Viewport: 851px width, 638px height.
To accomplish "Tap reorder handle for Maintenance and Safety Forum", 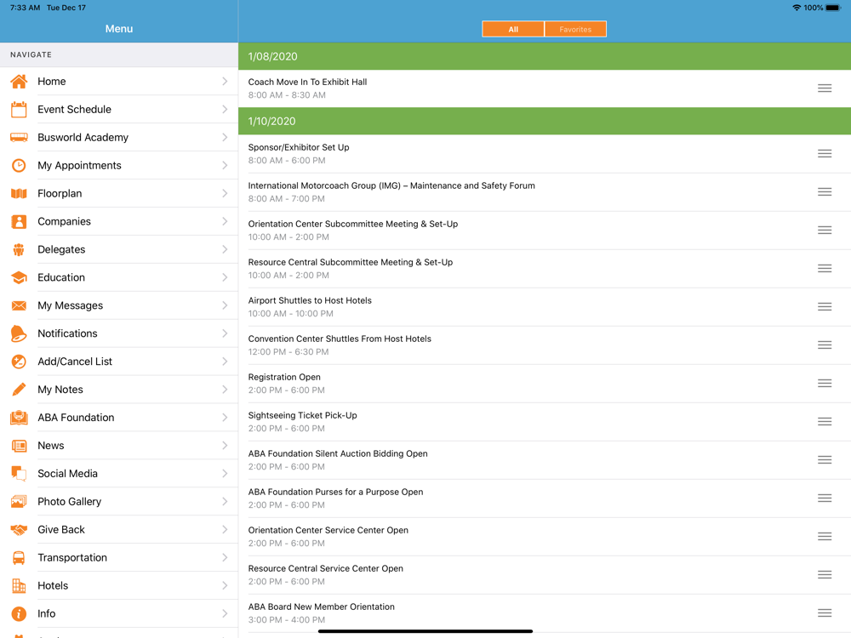I will pos(825,192).
